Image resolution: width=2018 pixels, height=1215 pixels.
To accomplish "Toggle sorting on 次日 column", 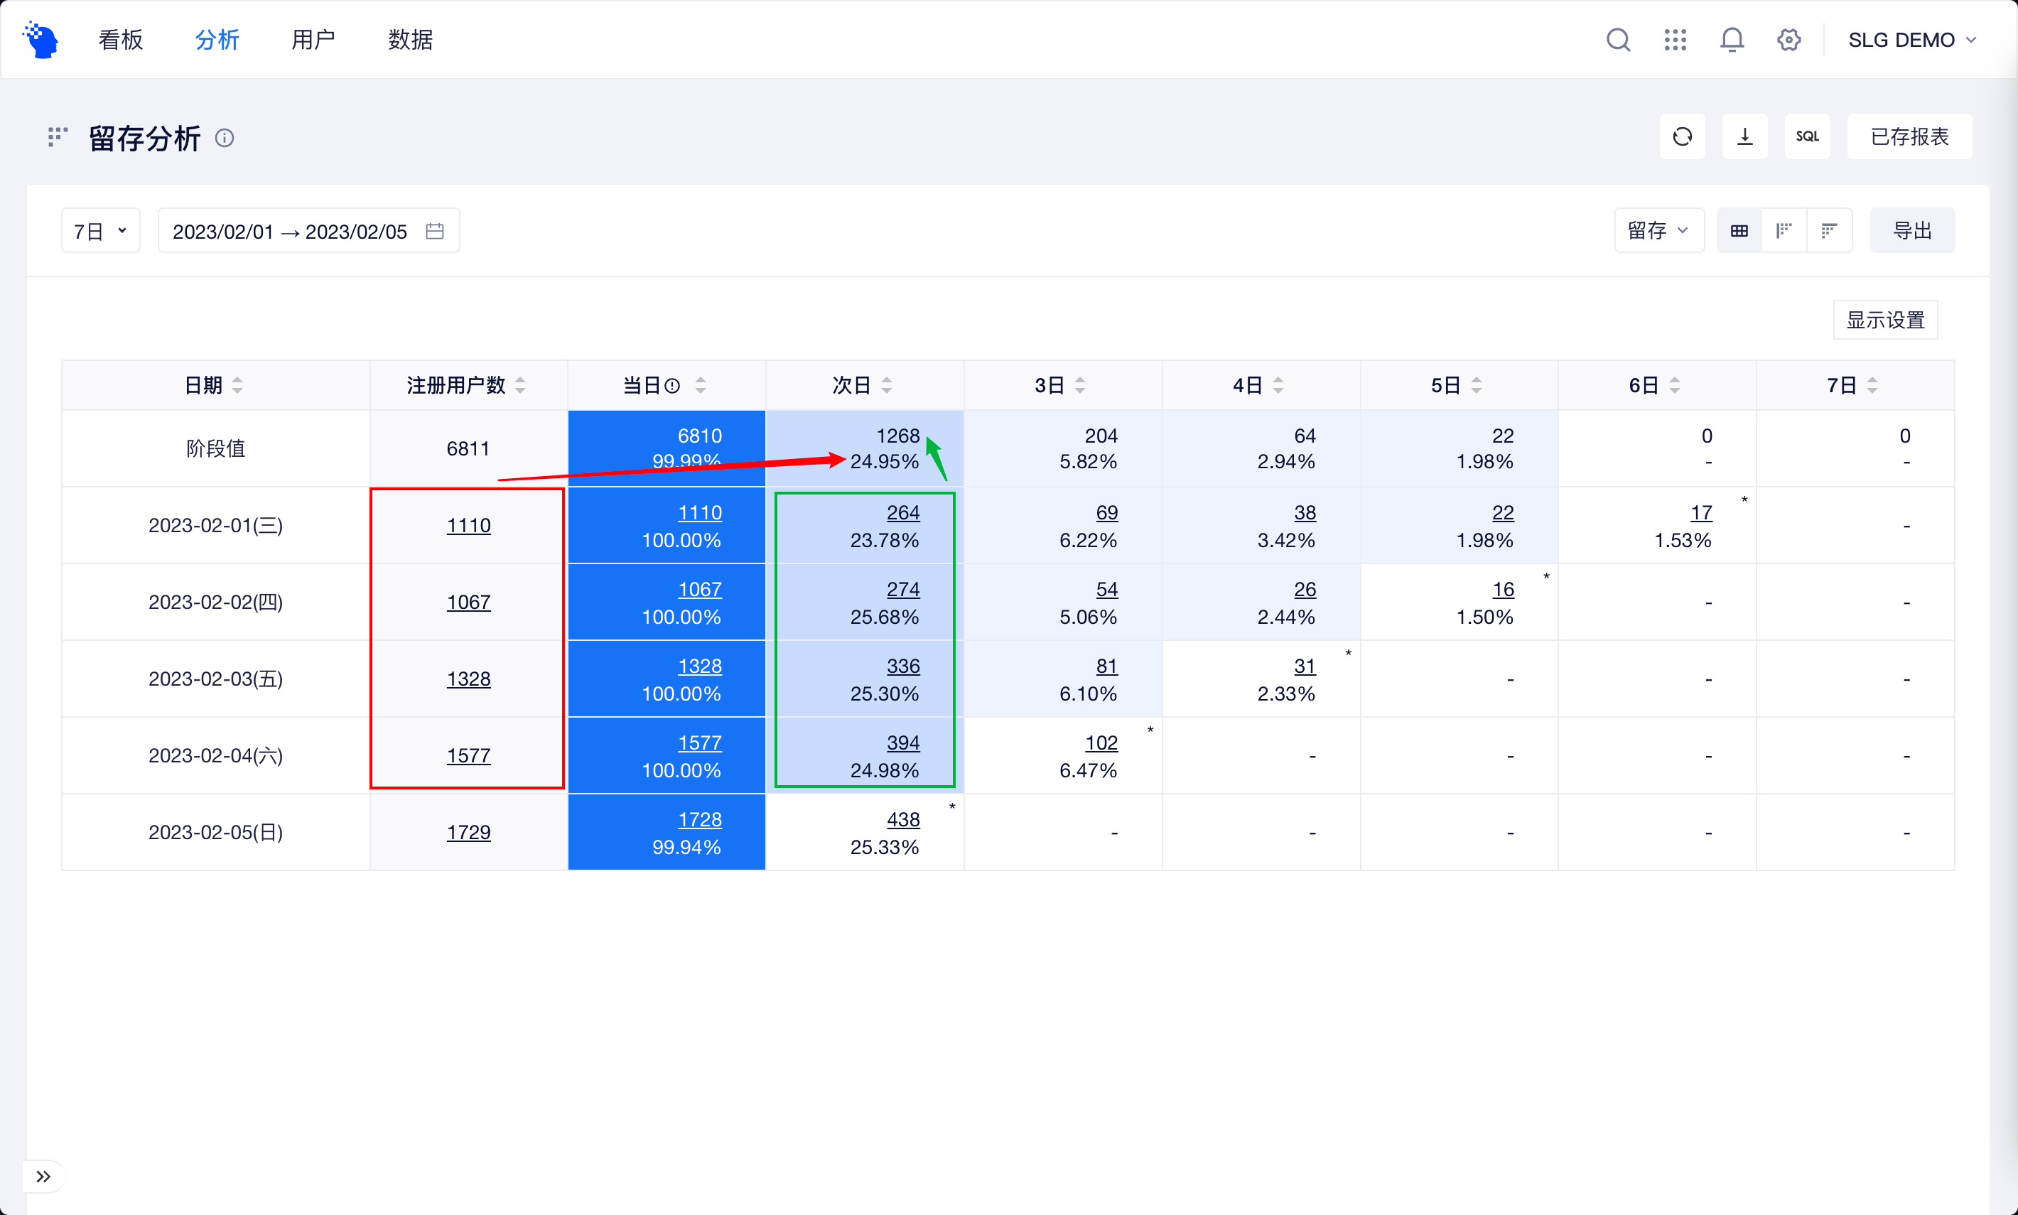I will pos(888,385).
